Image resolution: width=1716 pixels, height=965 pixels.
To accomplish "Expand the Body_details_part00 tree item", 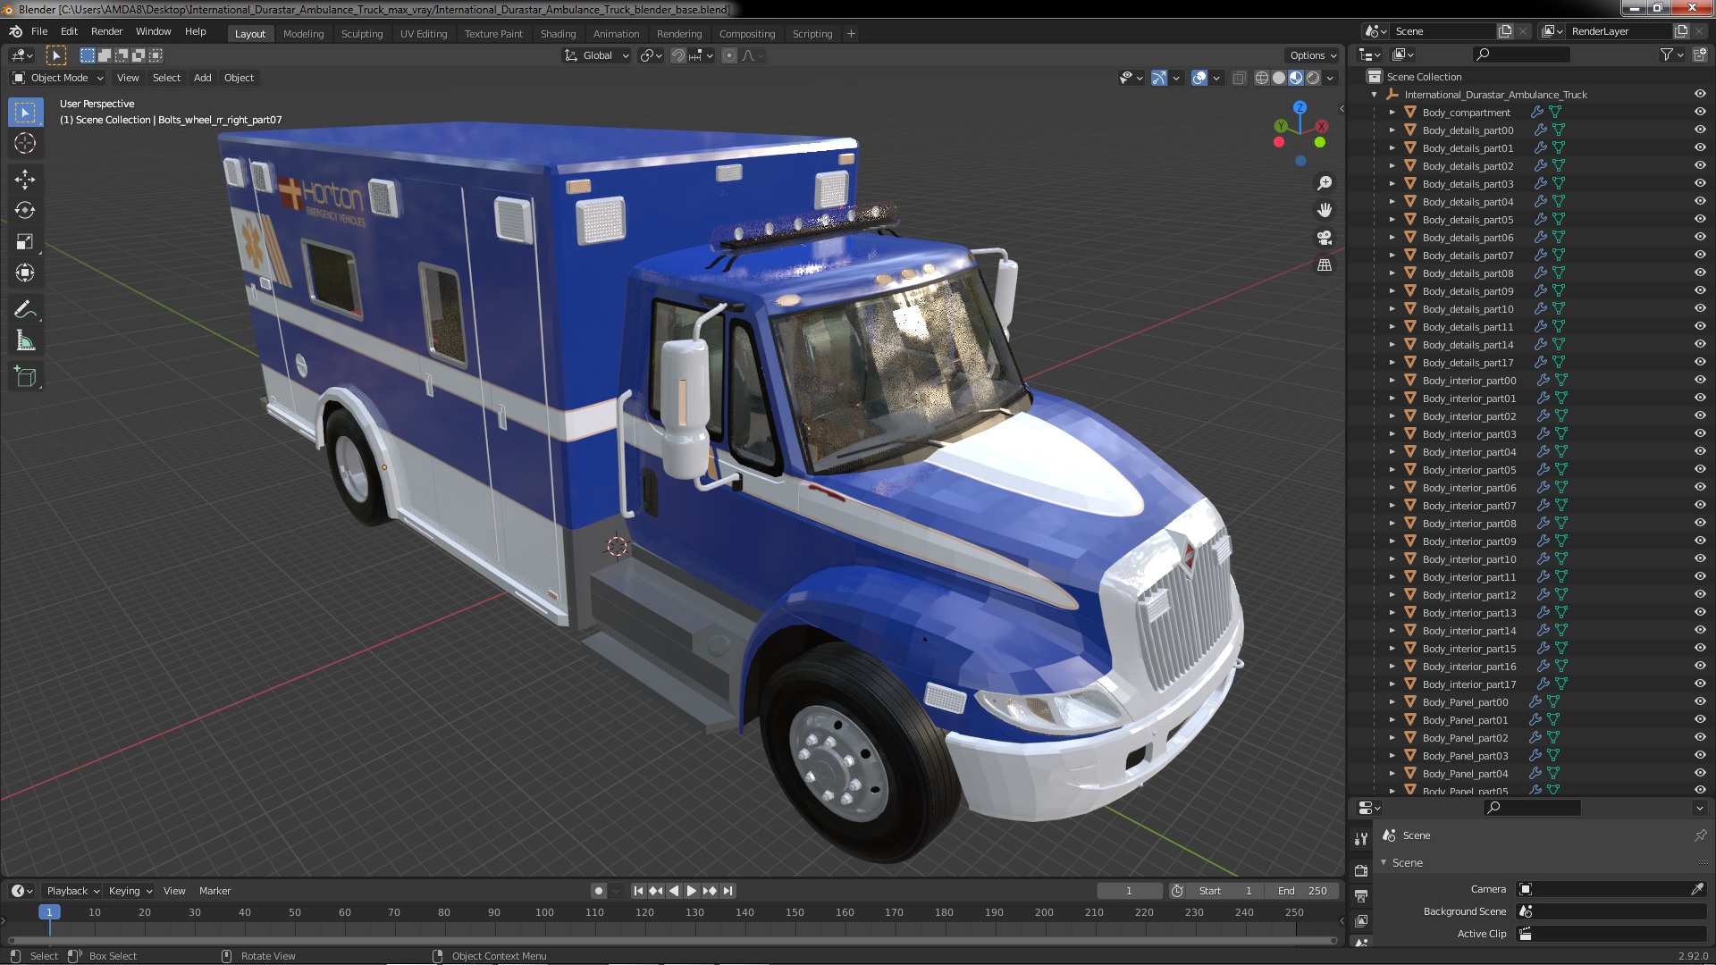I will click(x=1392, y=130).
